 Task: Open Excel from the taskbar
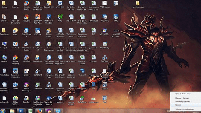tap(31, 111)
